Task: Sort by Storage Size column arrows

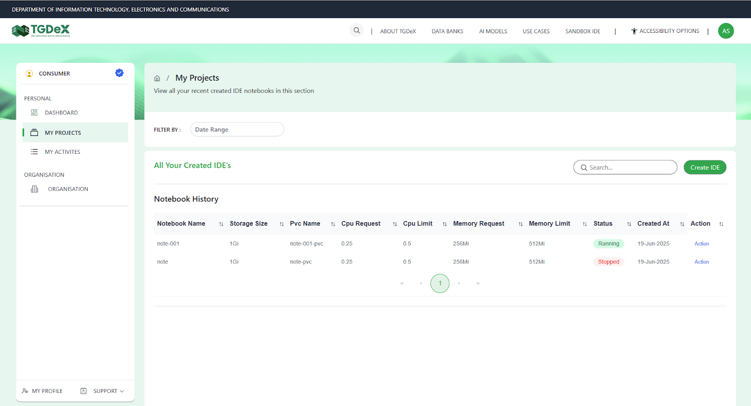Action: 282,224
